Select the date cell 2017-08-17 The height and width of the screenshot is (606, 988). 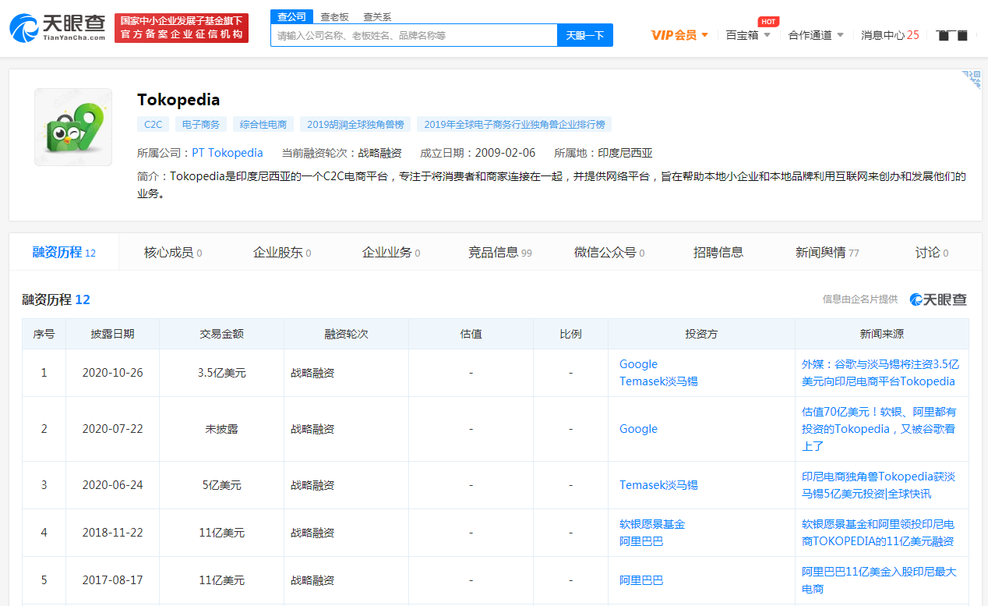113,580
